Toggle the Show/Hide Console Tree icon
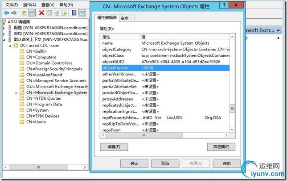 (x=32, y=13)
